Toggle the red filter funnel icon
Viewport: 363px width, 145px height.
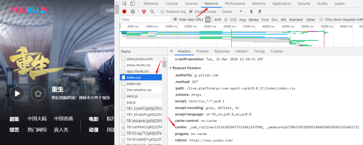click(144, 11)
